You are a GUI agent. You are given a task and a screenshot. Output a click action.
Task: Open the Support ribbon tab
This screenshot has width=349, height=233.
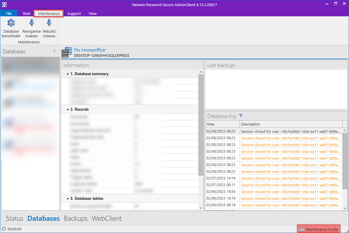click(x=74, y=13)
